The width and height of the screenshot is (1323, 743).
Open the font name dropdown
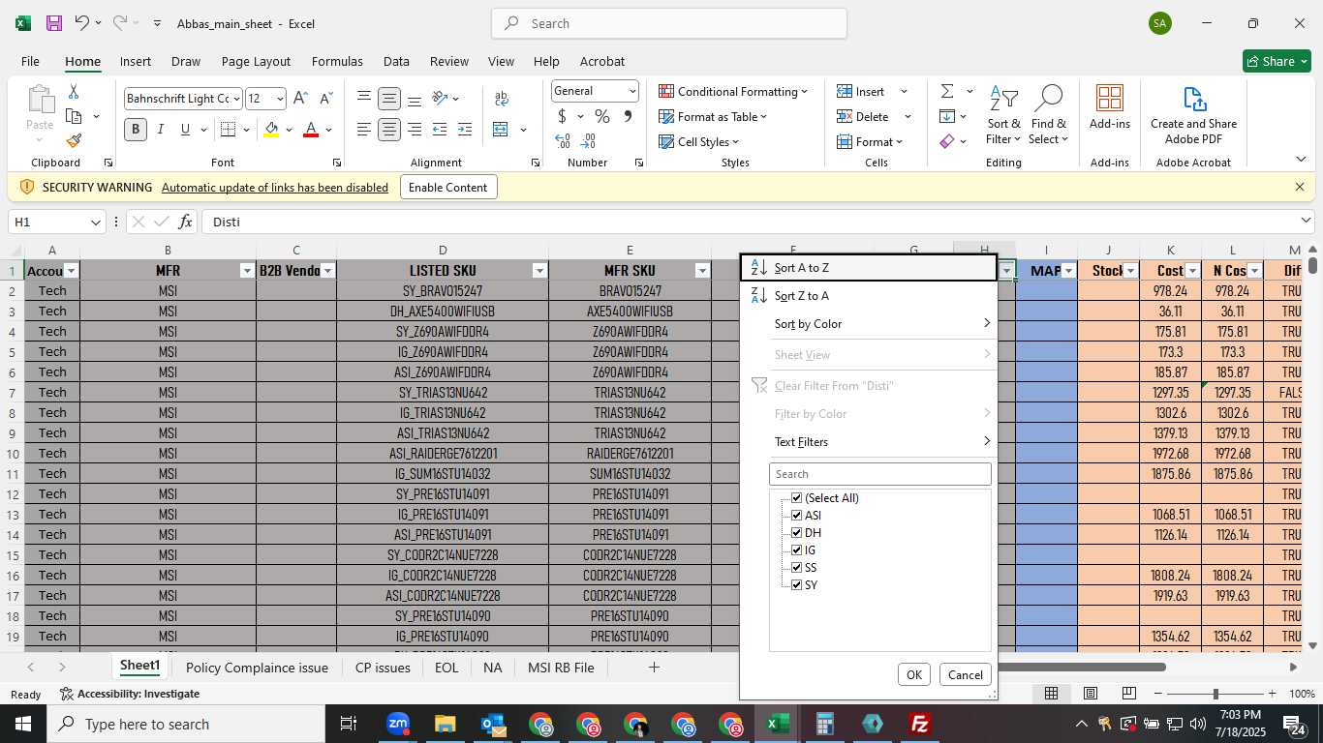click(235, 99)
